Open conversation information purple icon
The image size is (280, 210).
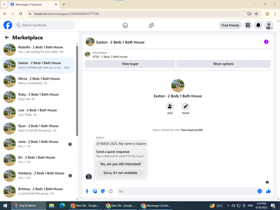[x=266, y=42]
